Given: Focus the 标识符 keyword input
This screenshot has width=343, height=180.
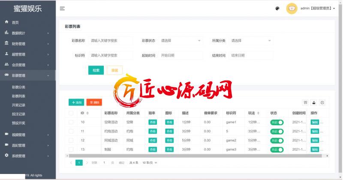Looking at the screenshot, I should [111, 56].
